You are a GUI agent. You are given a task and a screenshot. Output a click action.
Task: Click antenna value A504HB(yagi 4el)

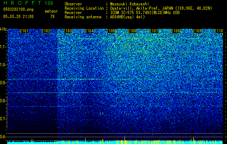pyautogui.click(x=127, y=17)
